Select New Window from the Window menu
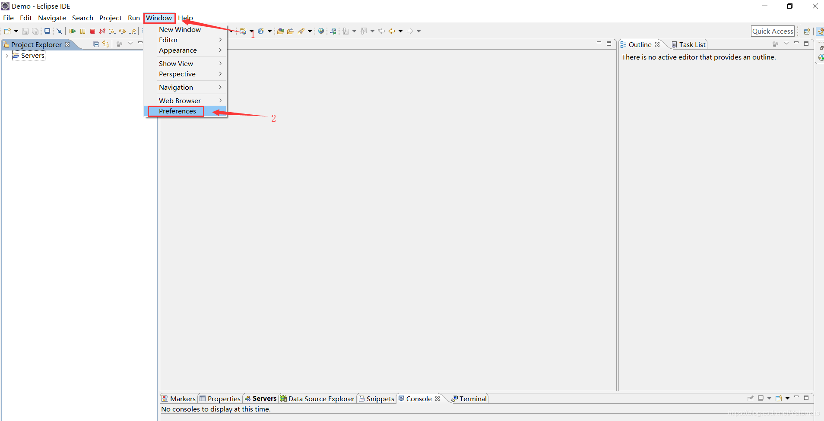Screen dimensions: 824x421 point(185,29)
